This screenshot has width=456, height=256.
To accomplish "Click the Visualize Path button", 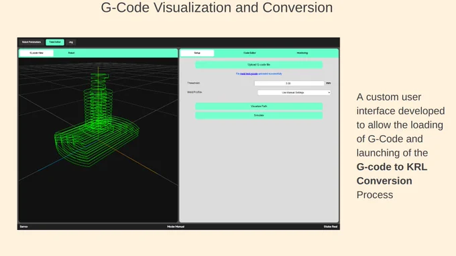I will click(259, 106).
